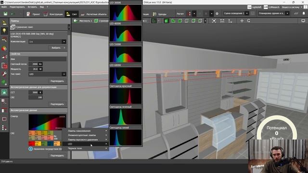Choose the LED 4000K spectrum thumbnail
308x173 pixels.
126,33
